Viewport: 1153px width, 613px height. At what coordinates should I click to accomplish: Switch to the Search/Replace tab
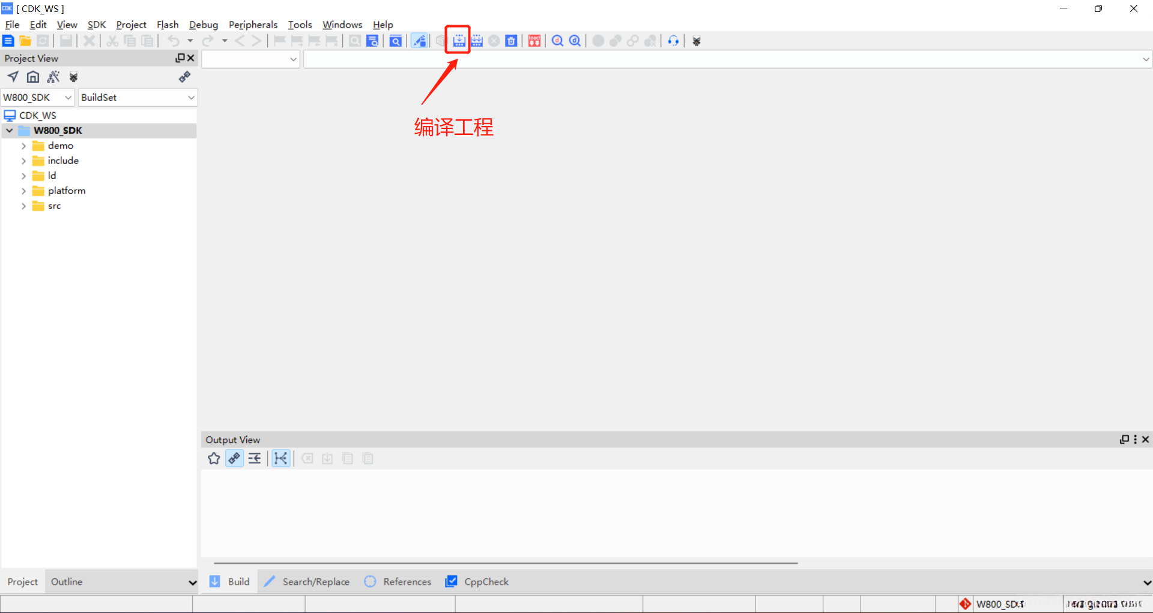point(307,582)
